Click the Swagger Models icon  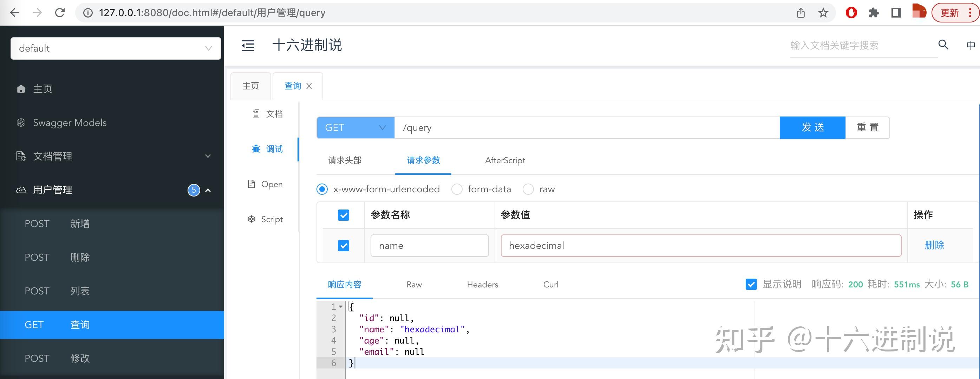pos(21,123)
